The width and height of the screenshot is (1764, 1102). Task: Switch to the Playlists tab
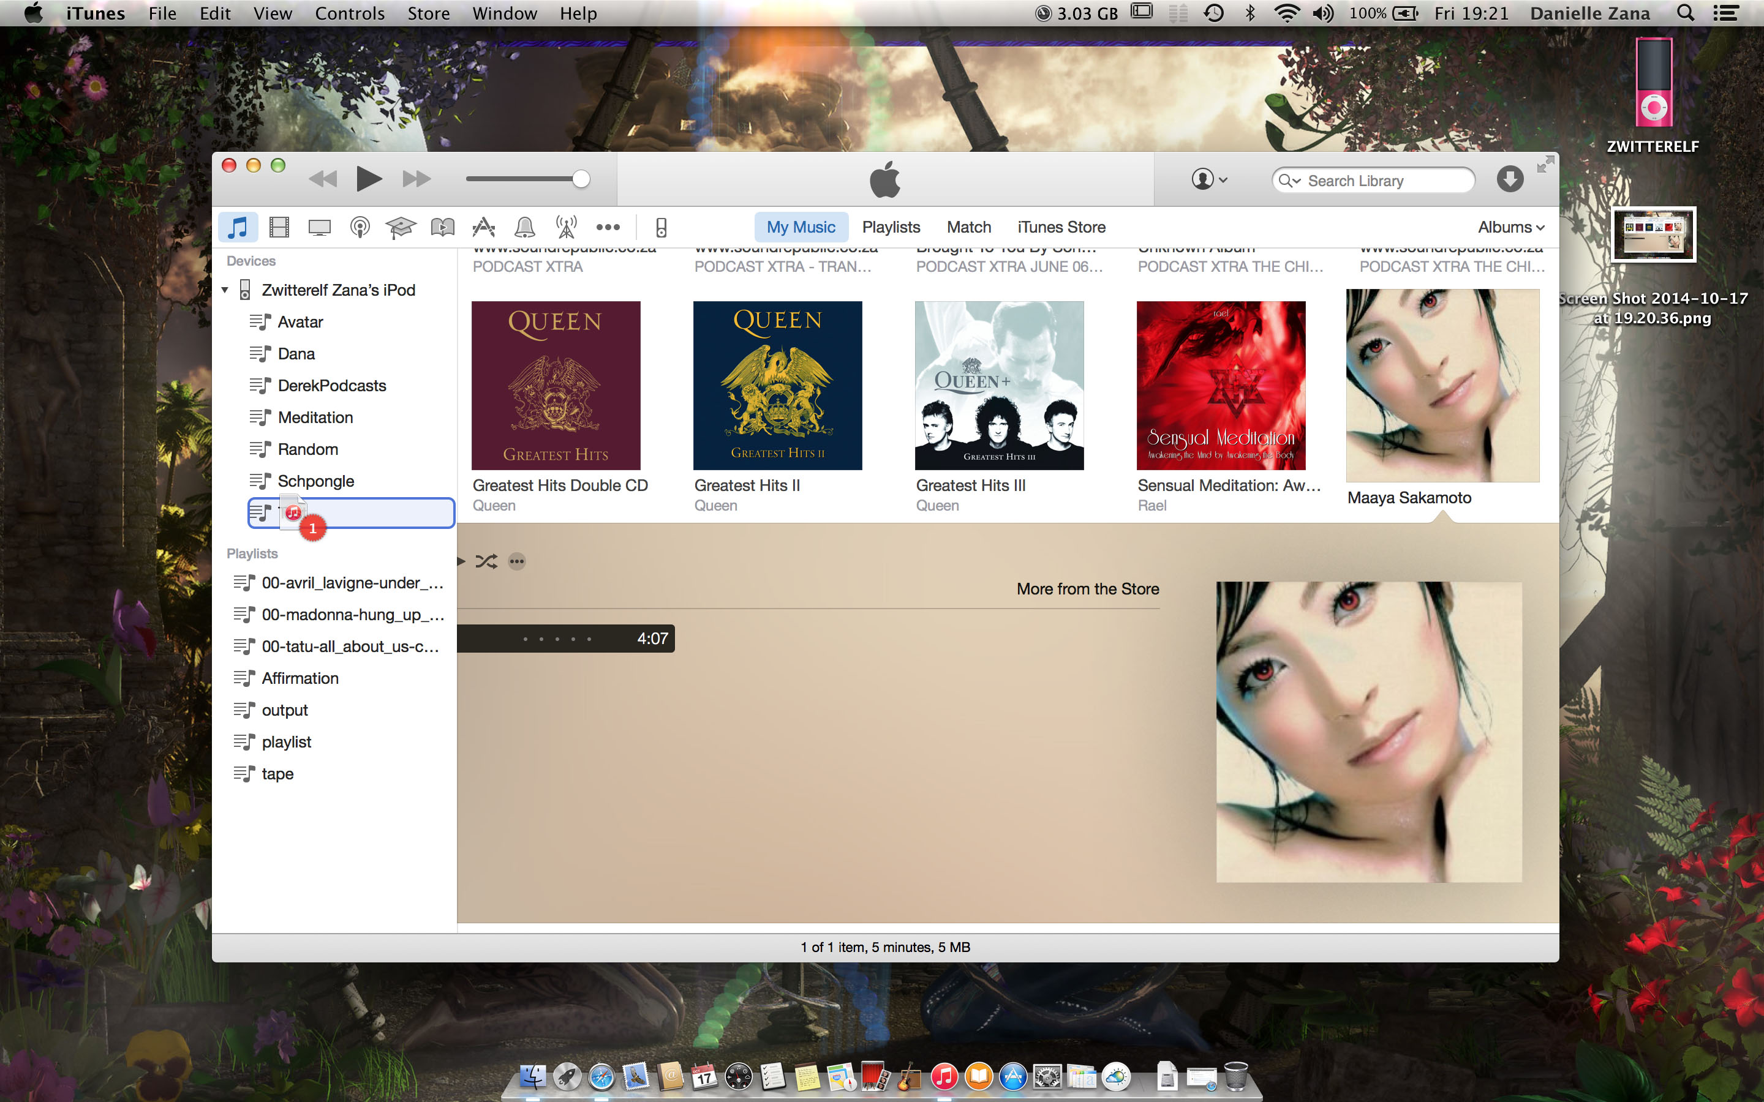pyautogui.click(x=891, y=227)
